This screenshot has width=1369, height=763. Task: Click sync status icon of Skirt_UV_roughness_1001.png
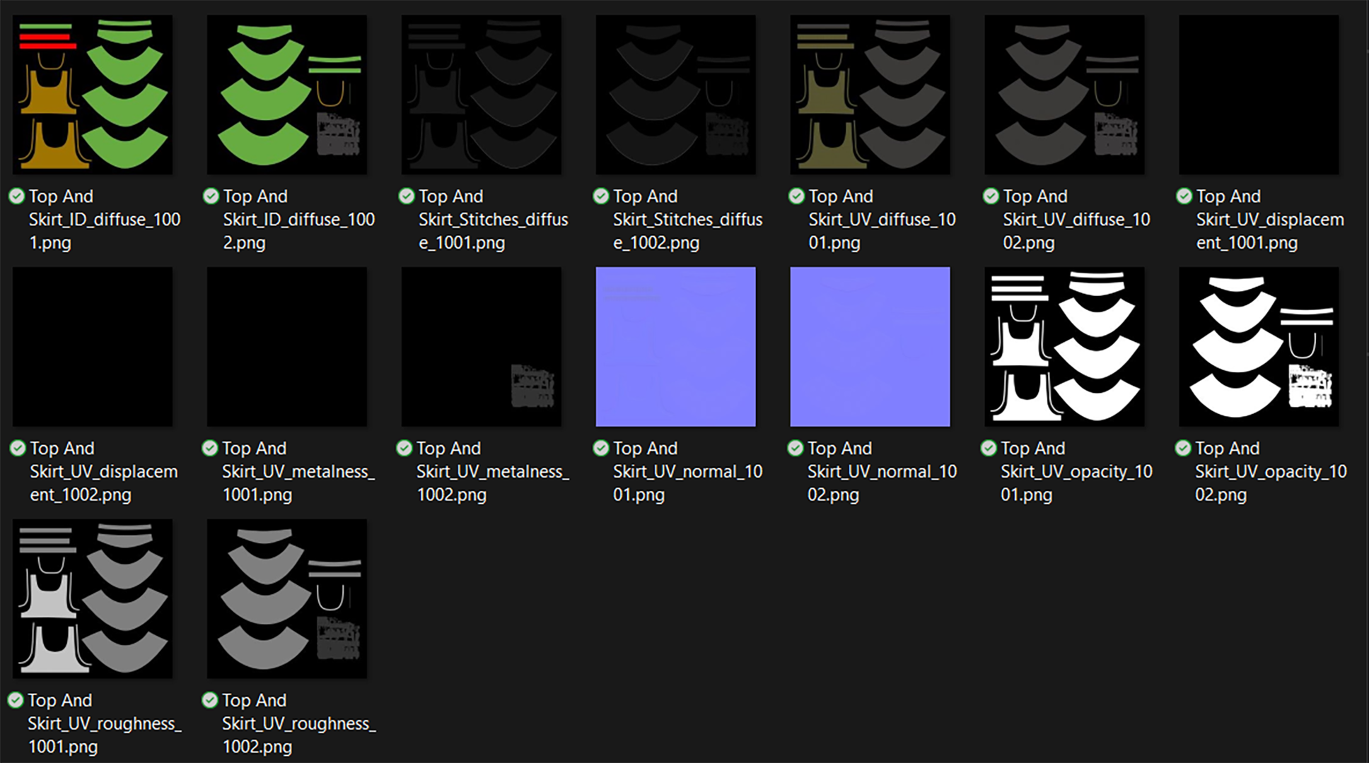point(16,700)
